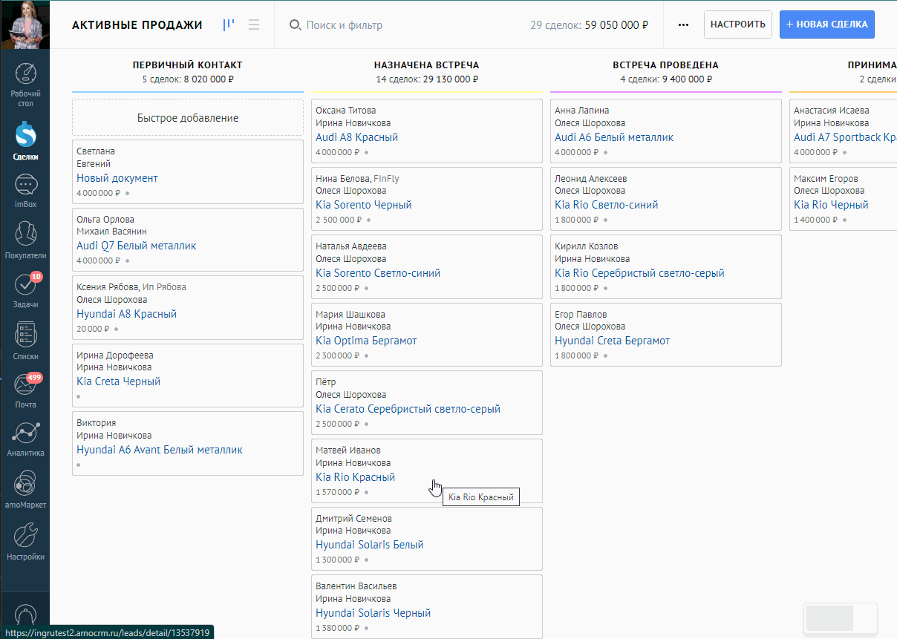Image resolution: width=897 pixels, height=639 pixels.
Task: Click the НАСТРОИТЬ button
Action: pos(738,24)
